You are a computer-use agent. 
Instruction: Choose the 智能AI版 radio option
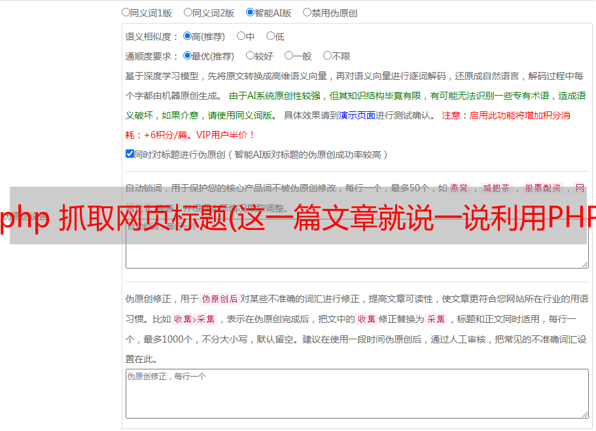250,12
